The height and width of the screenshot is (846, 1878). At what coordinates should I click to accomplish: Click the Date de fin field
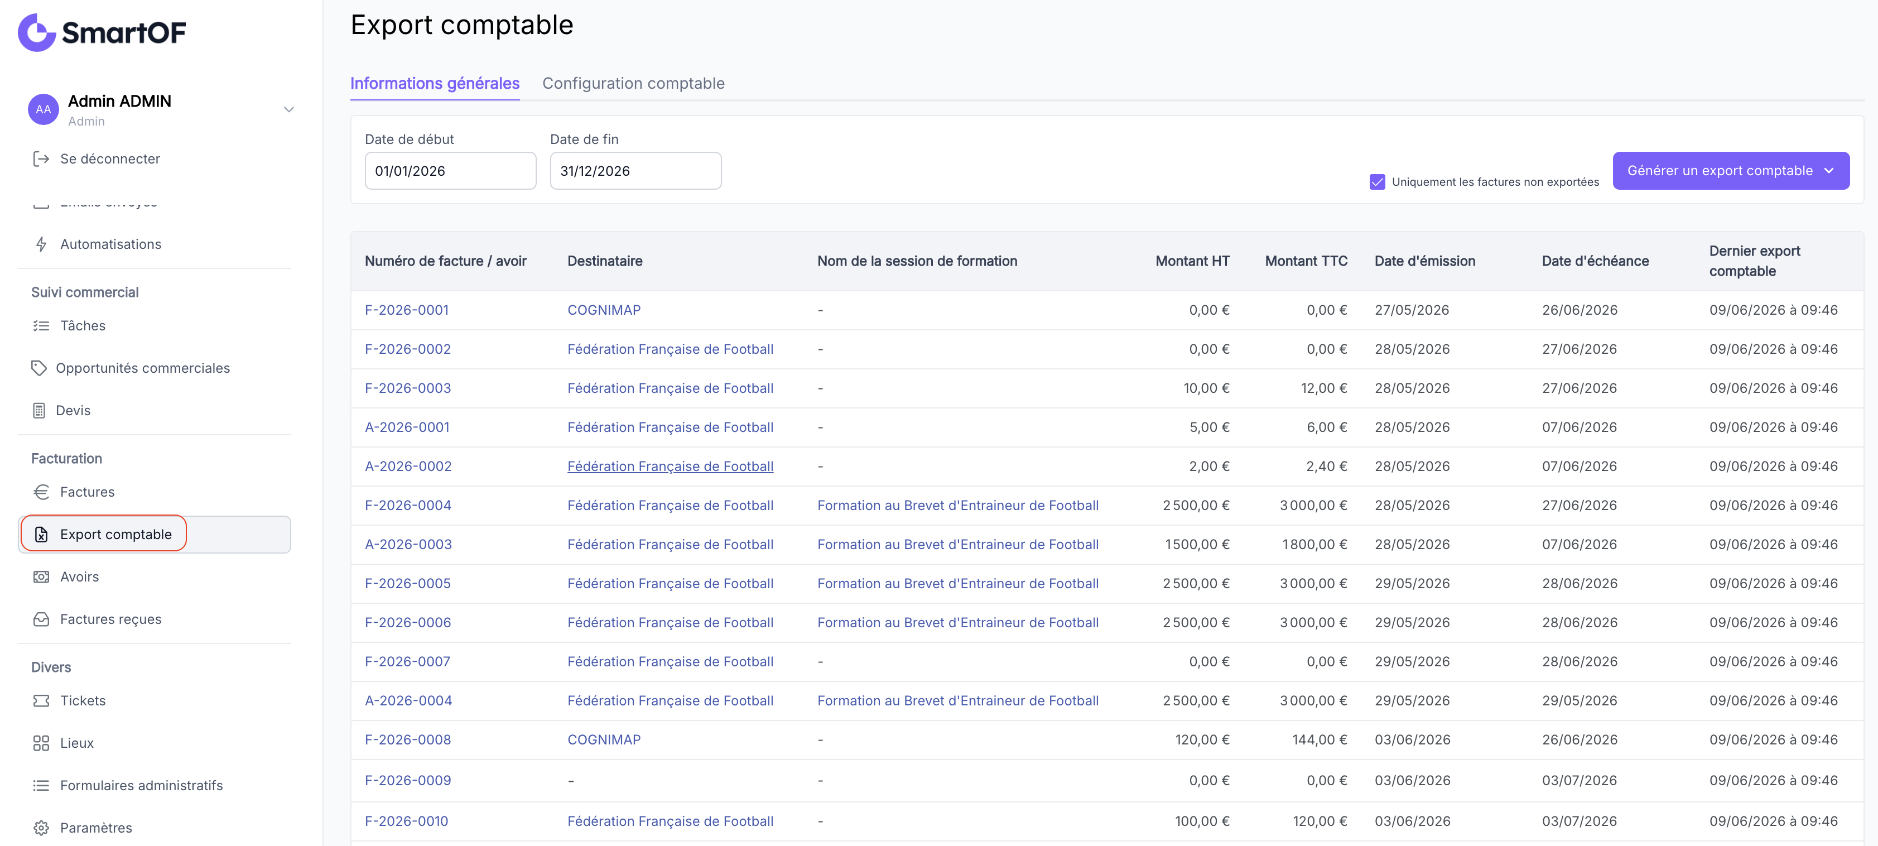tap(635, 171)
